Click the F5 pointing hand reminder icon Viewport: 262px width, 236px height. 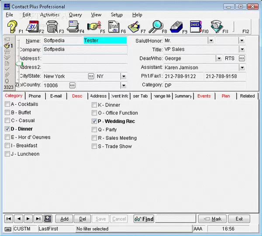tap(94, 26)
